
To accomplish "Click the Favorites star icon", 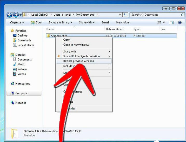I will coord(12,30).
